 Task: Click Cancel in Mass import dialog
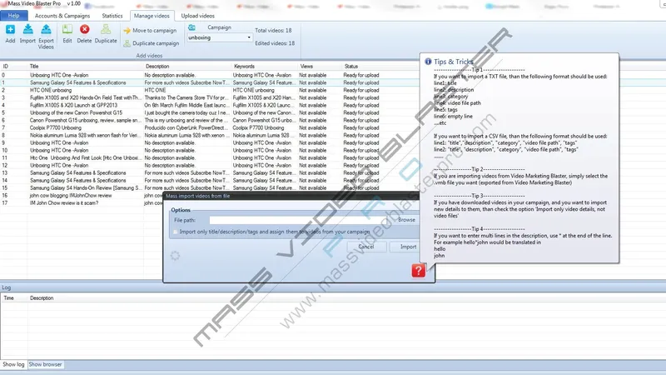pyautogui.click(x=366, y=247)
